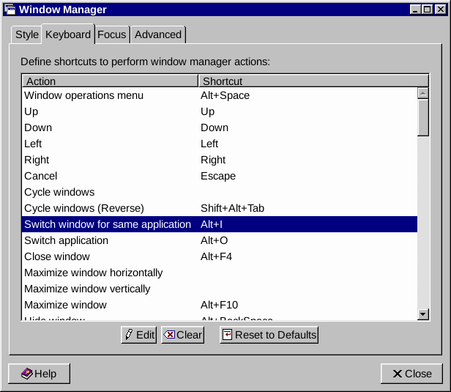Switch to the Style tab
Viewport: 451px width, 392px height.
(27, 34)
